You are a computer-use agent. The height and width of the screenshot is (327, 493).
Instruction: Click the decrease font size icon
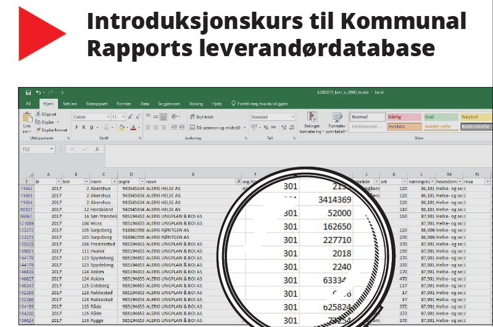(x=138, y=117)
